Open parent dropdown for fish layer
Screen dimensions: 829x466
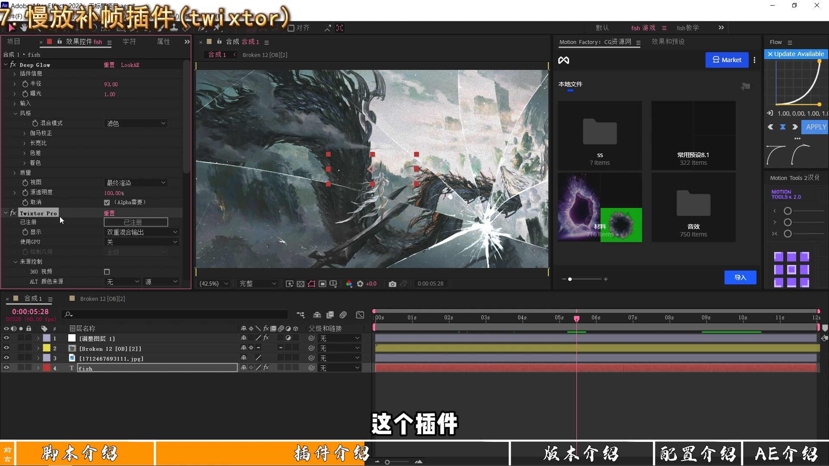339,368
